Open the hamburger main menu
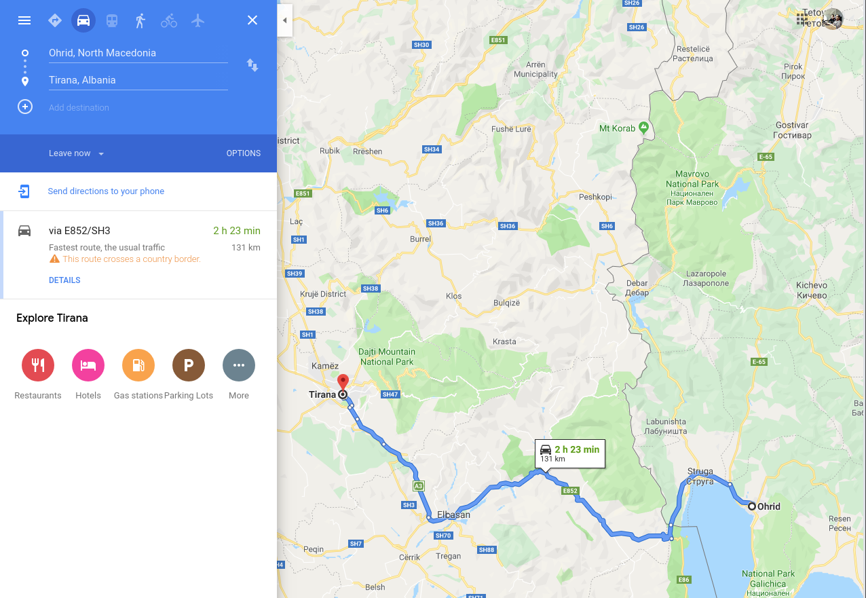The image size is (866, 598). [x=24, y=20]
